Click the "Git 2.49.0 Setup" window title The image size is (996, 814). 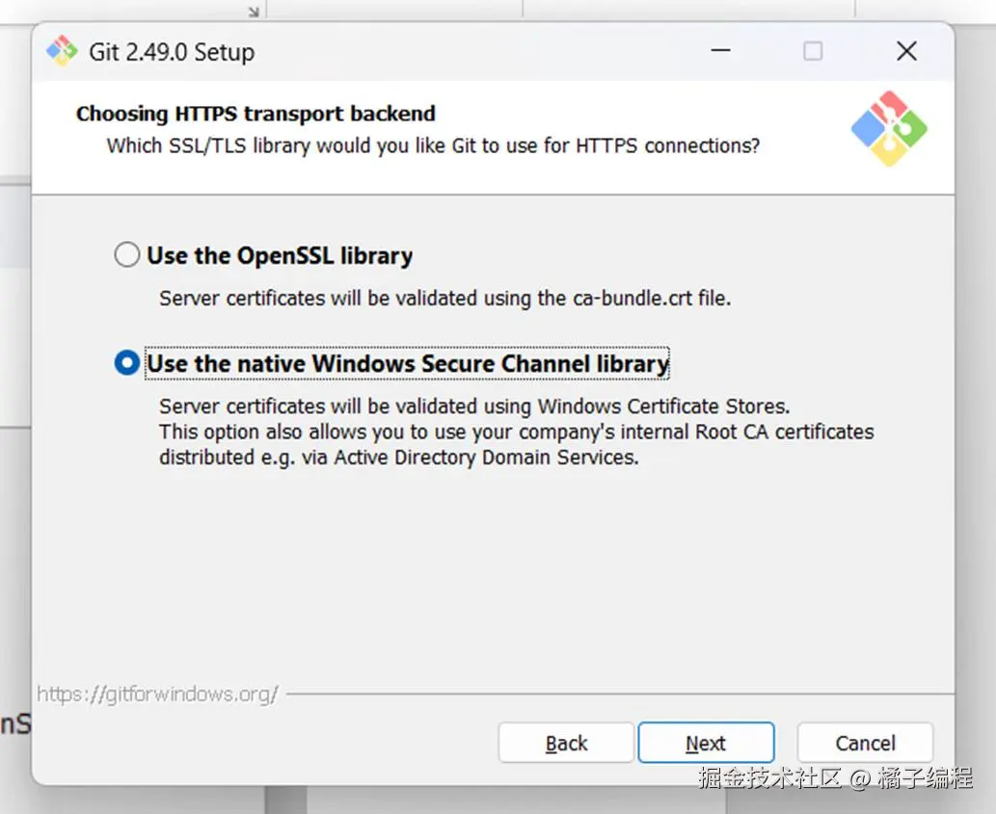coord(172,52)
